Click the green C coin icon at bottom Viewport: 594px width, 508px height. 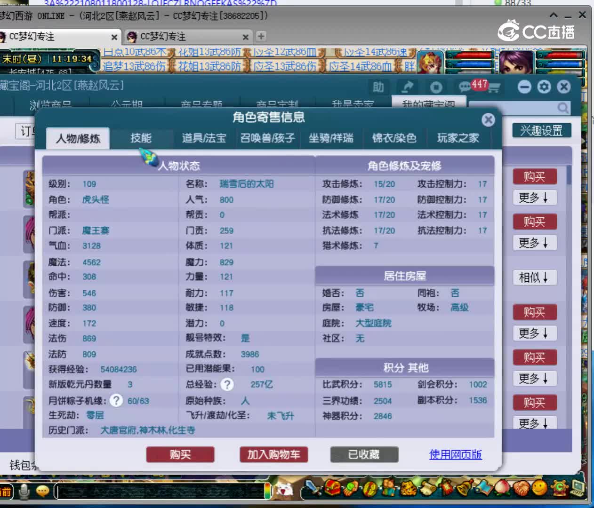click(x=560, y=487)
